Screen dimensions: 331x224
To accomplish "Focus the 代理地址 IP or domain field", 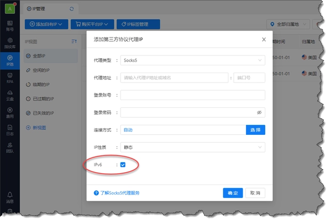I will coord(174,78).
